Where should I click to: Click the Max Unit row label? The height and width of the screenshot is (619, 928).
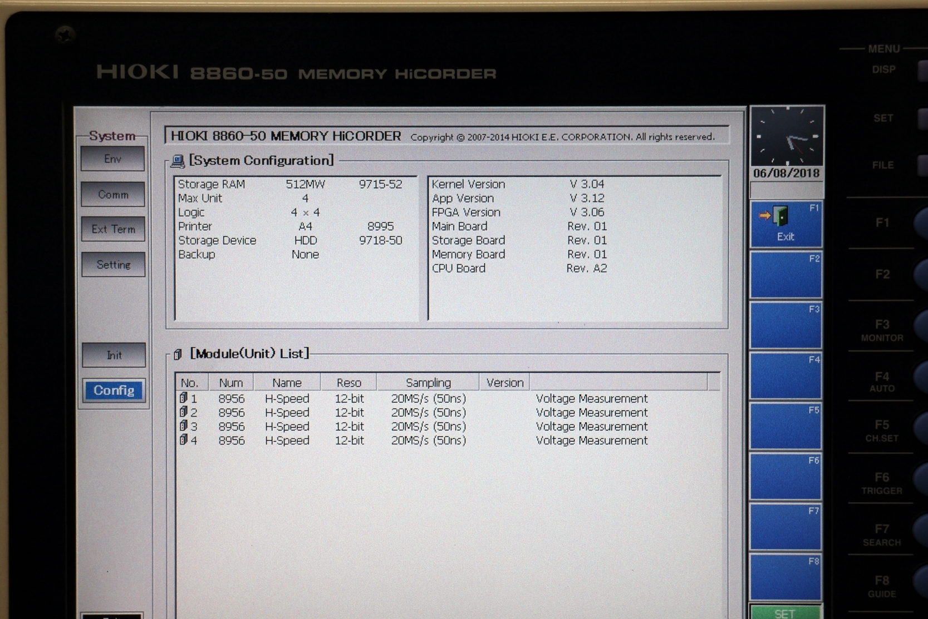(200, 199)
